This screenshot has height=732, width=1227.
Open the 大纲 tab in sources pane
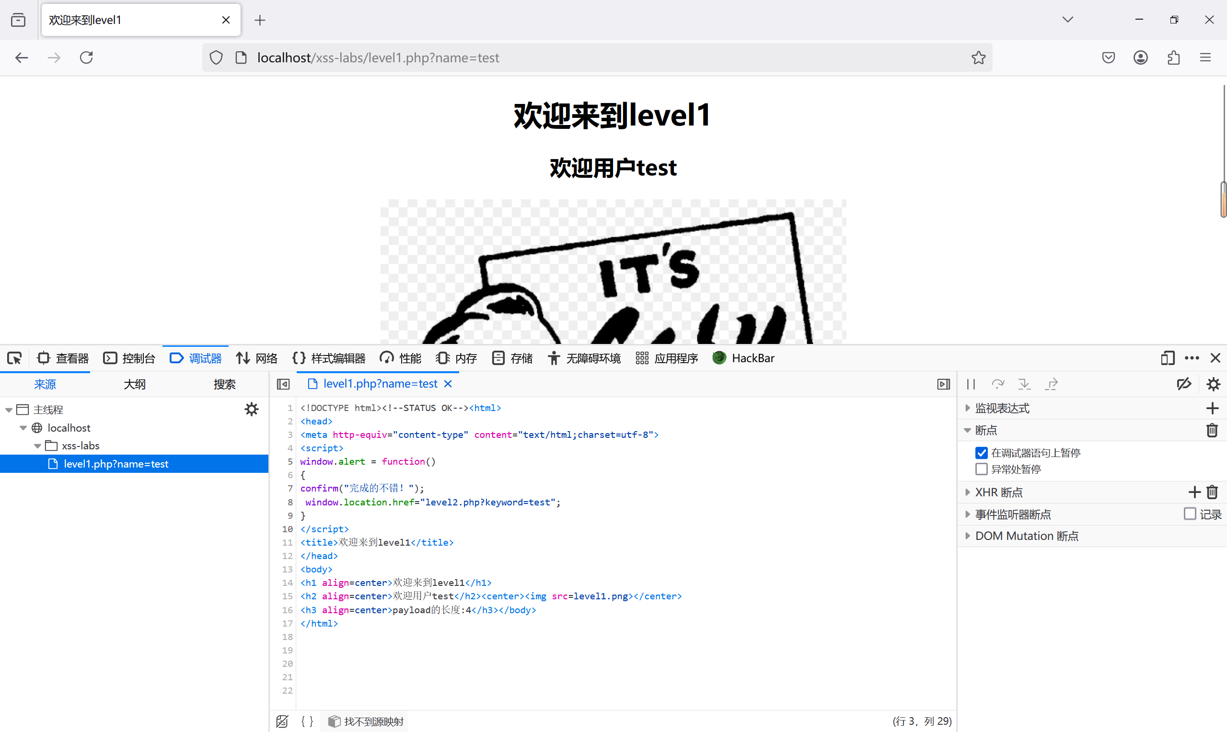134,384
